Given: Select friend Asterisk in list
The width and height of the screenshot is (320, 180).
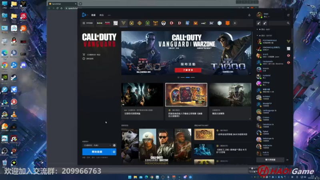Looking at the screenshot, I should point(274,69).
